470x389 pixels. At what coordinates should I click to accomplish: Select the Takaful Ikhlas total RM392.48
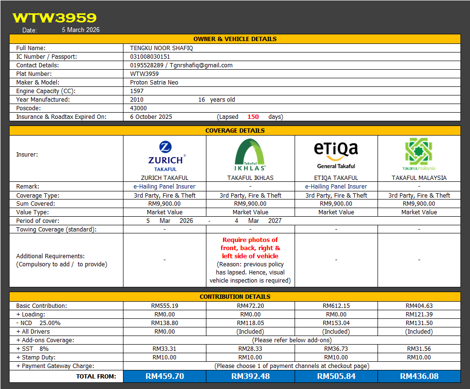coord(250,376)
